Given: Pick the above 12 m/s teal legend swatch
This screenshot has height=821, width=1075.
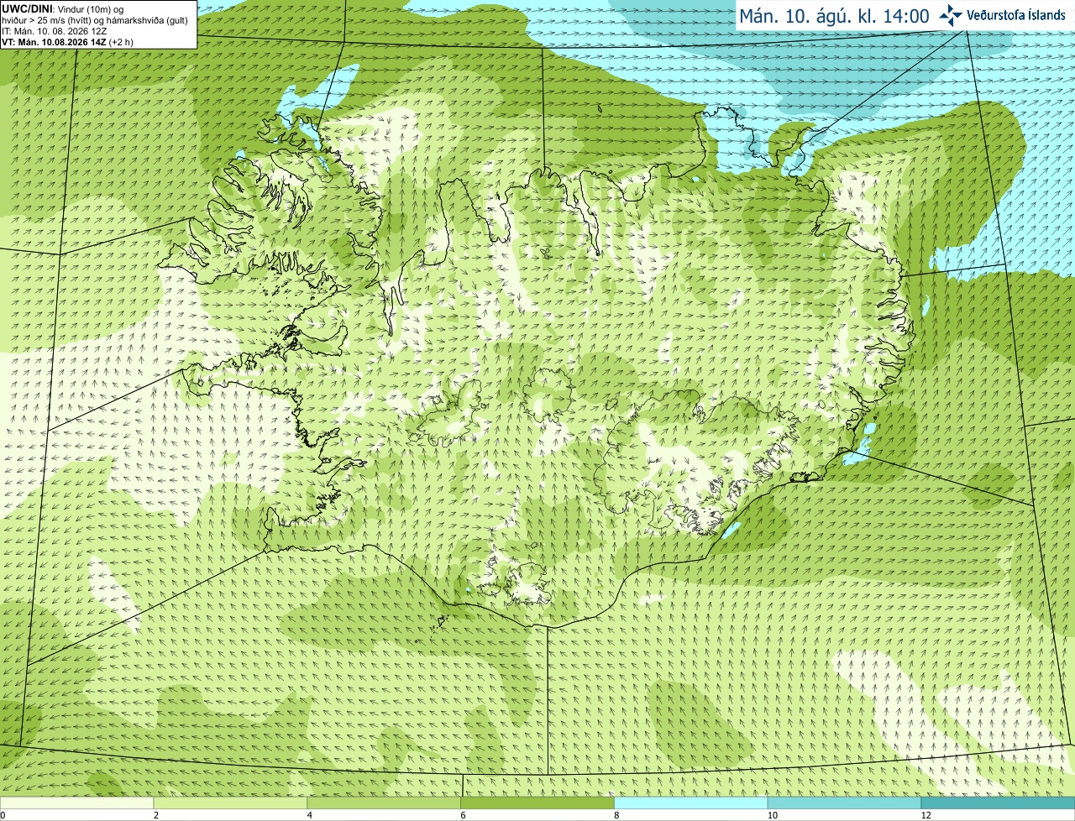Looking at the screenshot, I should [998, 803].
